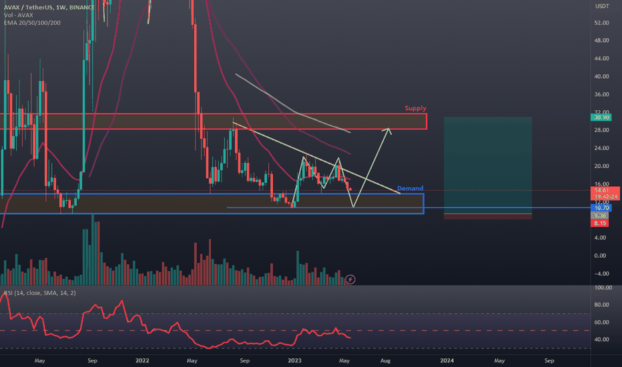Click the 2024 label on time axis
This screenshot has width=622, height=367.
[x=446, y=360]
